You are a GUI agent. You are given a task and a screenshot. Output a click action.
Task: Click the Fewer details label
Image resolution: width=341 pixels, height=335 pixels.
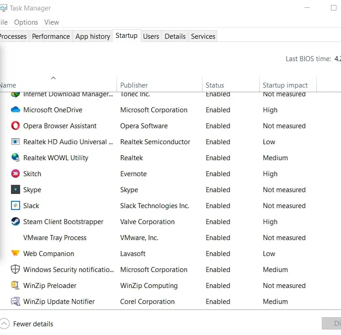click(x=33, y=324)
